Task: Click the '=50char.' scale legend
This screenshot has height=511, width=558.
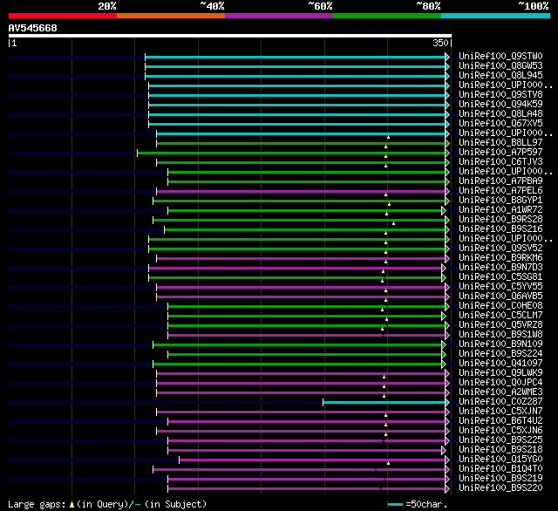Action: 418,504
